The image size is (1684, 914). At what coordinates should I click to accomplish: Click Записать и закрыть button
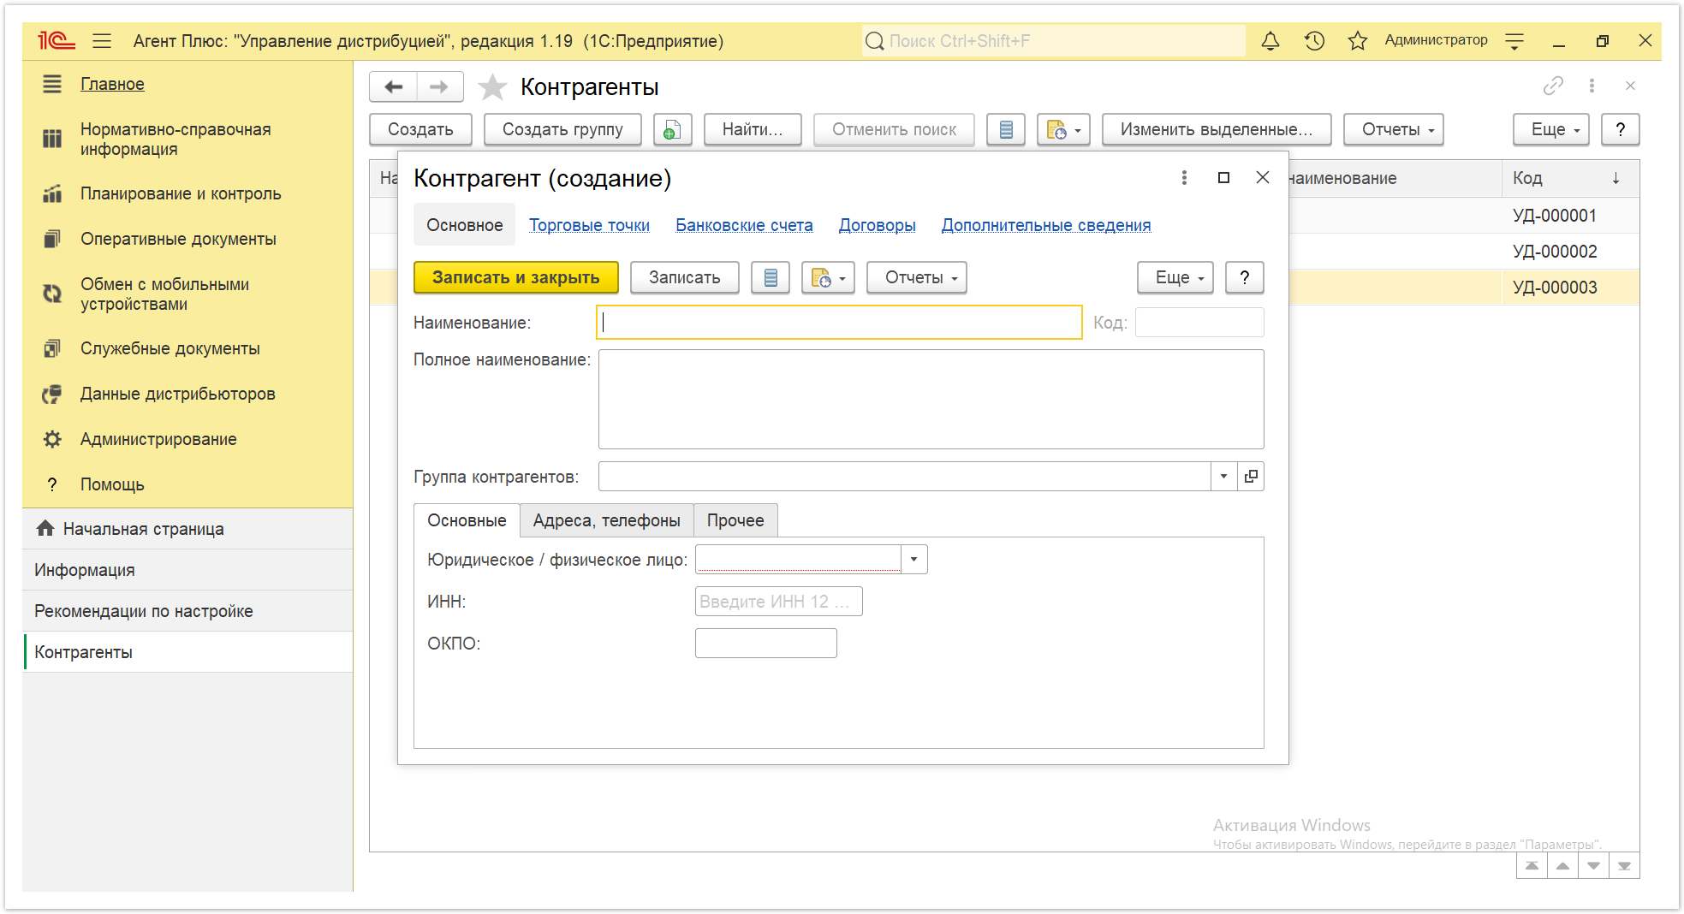[x=516, y=277]
